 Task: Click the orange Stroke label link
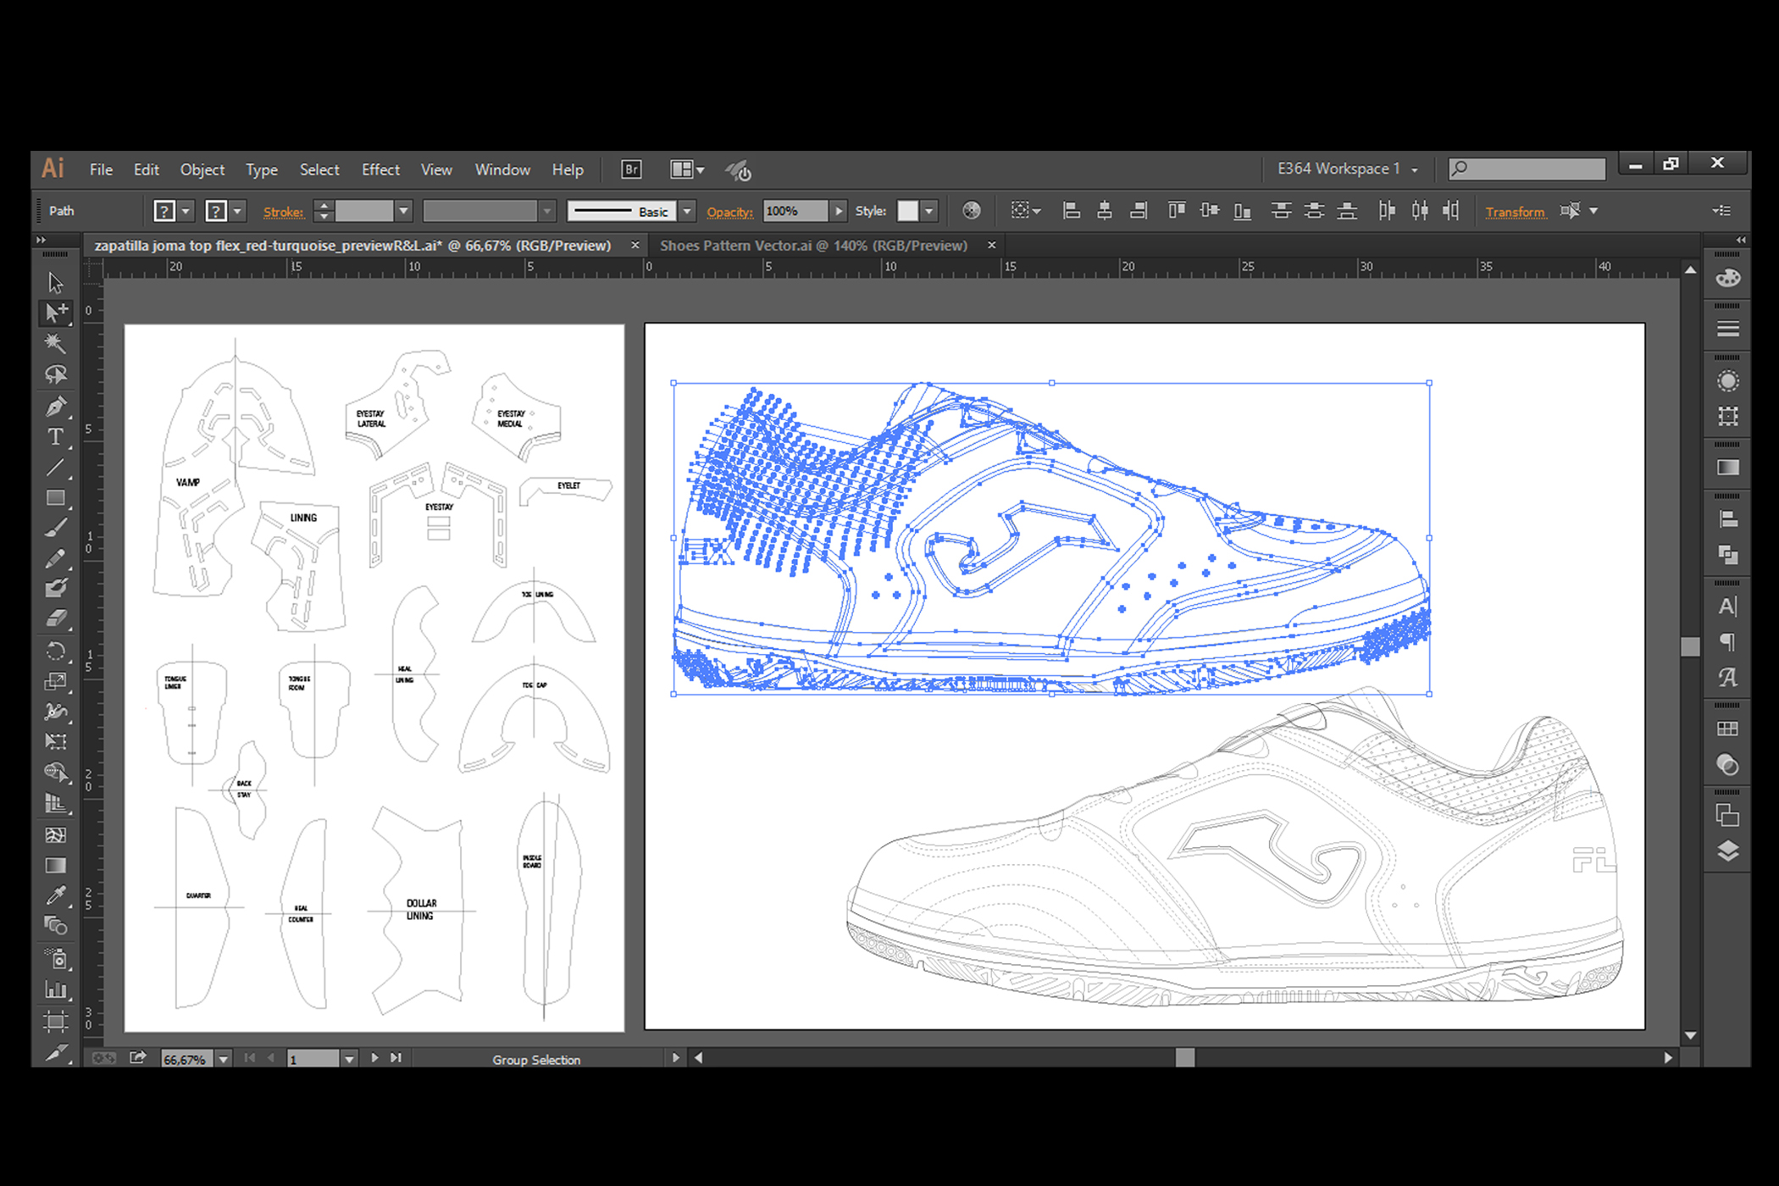click(283, 212)
